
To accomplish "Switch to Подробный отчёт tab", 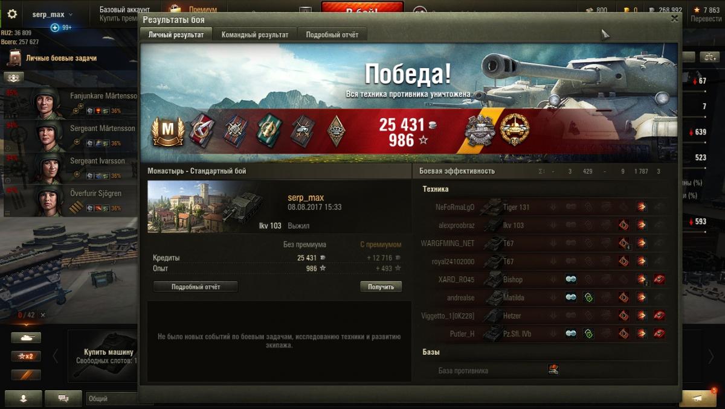I will click(332, 35).
